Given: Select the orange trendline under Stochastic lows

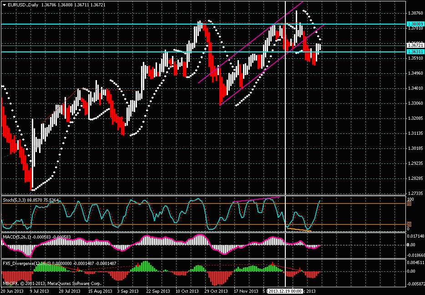Looking at the screenshot, I should pos(298,229).
